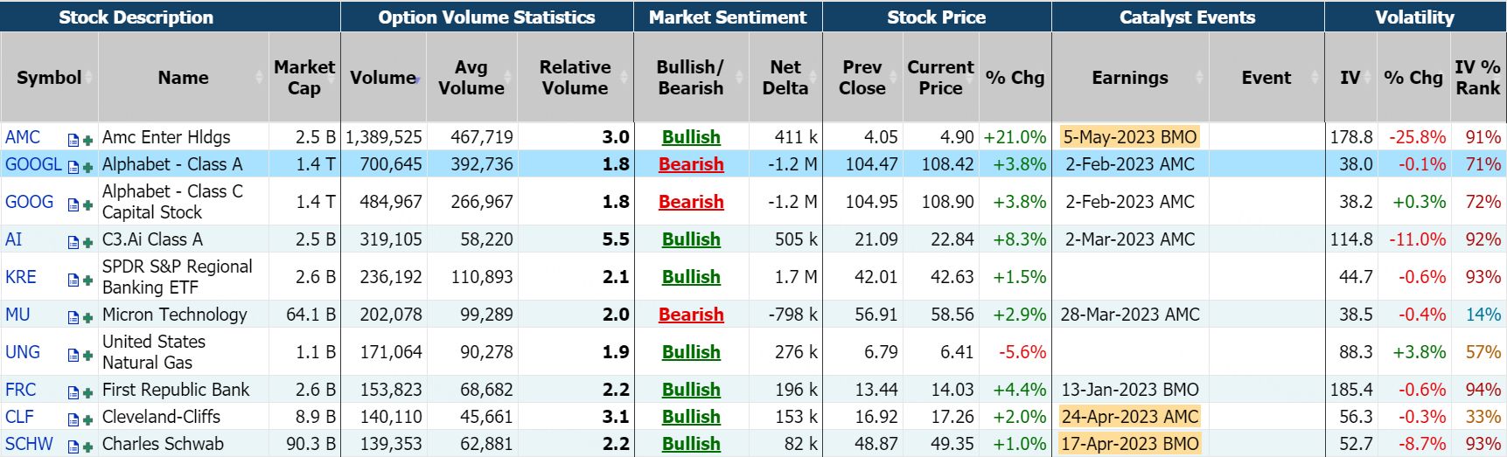Image resolution: width=1507 pixels, height=457 pixels.
Task: Sort table by Earnings column header
Action: (1129, 78)
